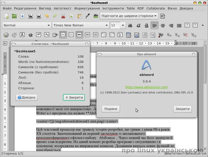Click Закрити in the Про abiword dialog

(x=182, y=109)
